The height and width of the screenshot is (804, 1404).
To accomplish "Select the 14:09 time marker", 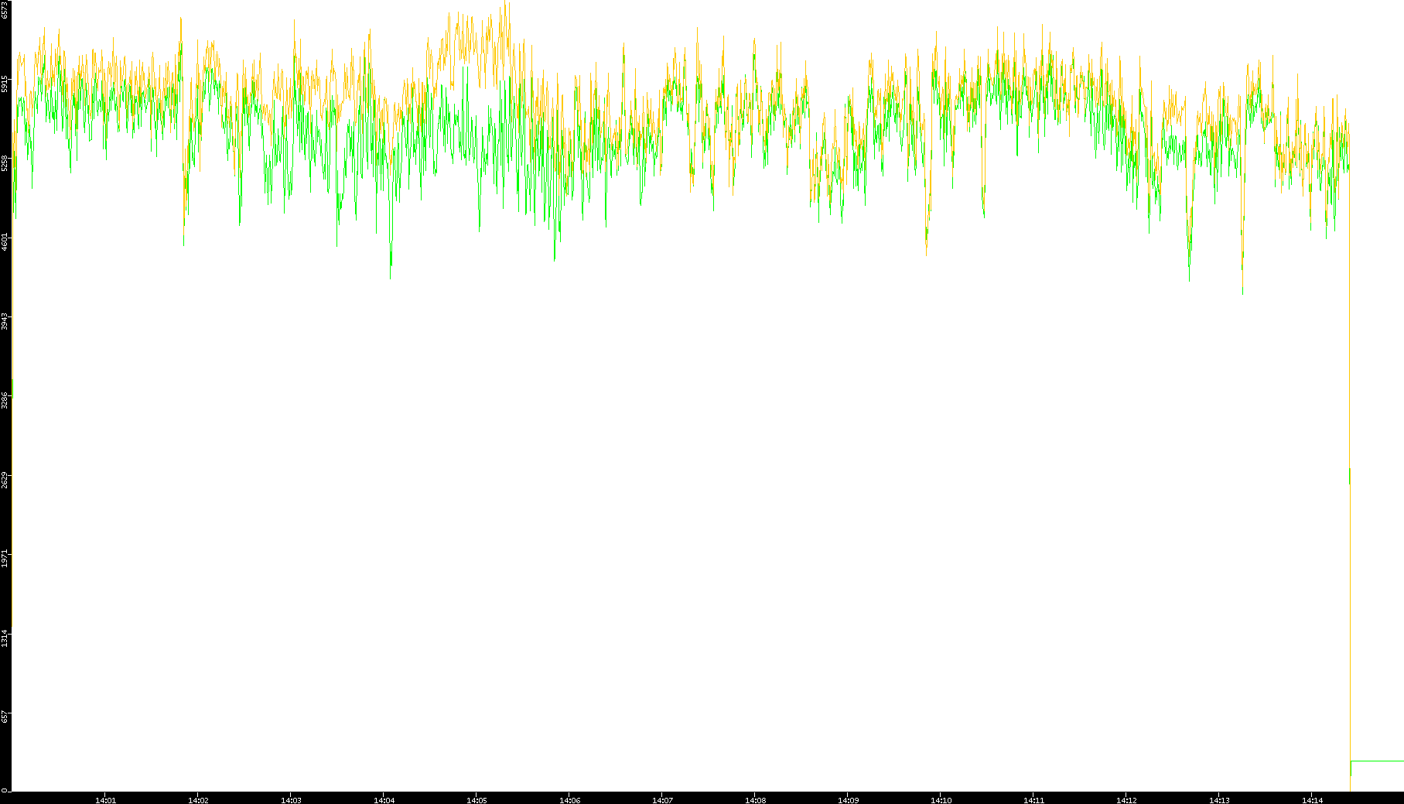I will tap(848, 800).
